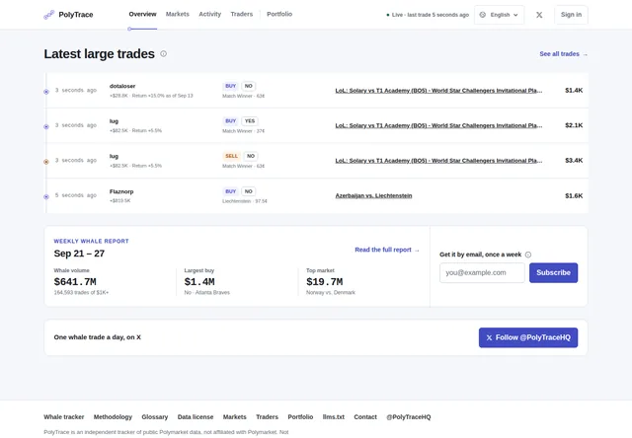Click the Sign in button

pos(571,15)
